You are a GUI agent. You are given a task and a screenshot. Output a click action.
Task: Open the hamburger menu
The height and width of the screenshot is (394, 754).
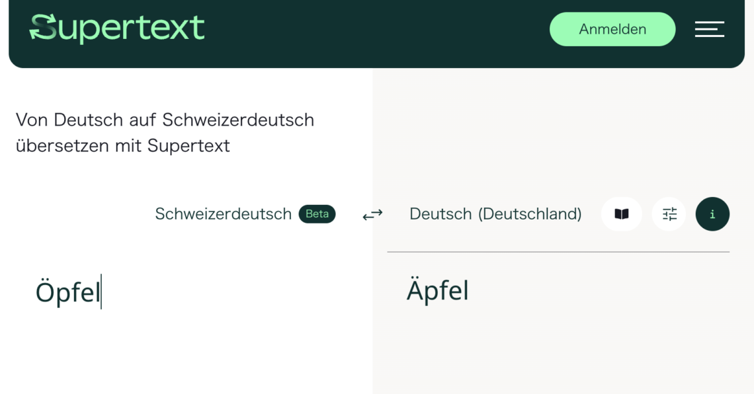709,29
